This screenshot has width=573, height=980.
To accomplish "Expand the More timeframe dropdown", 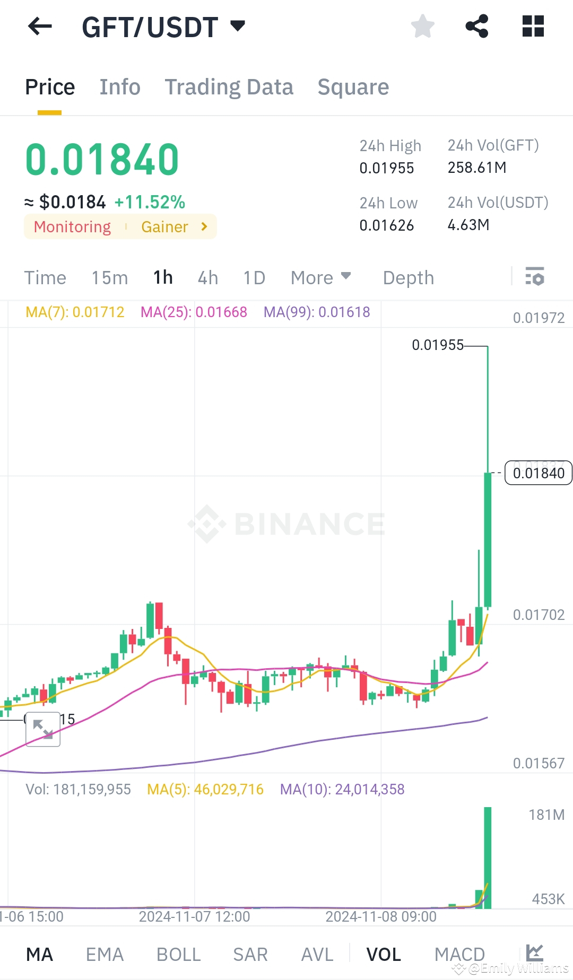I will tap(320, 277).
